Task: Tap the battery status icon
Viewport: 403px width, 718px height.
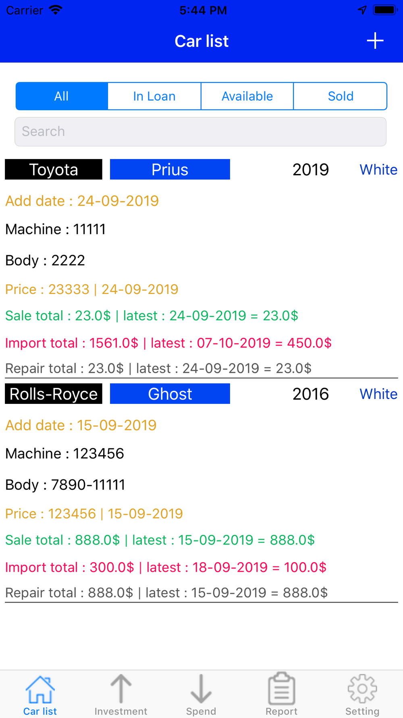Action: 385,10
